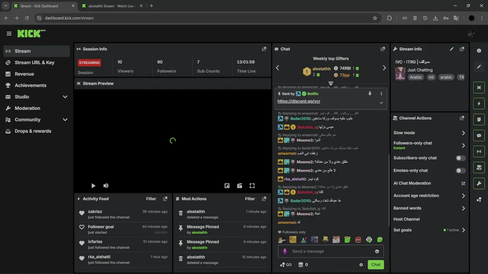Expand the pinned message chevron

point(381,103)
